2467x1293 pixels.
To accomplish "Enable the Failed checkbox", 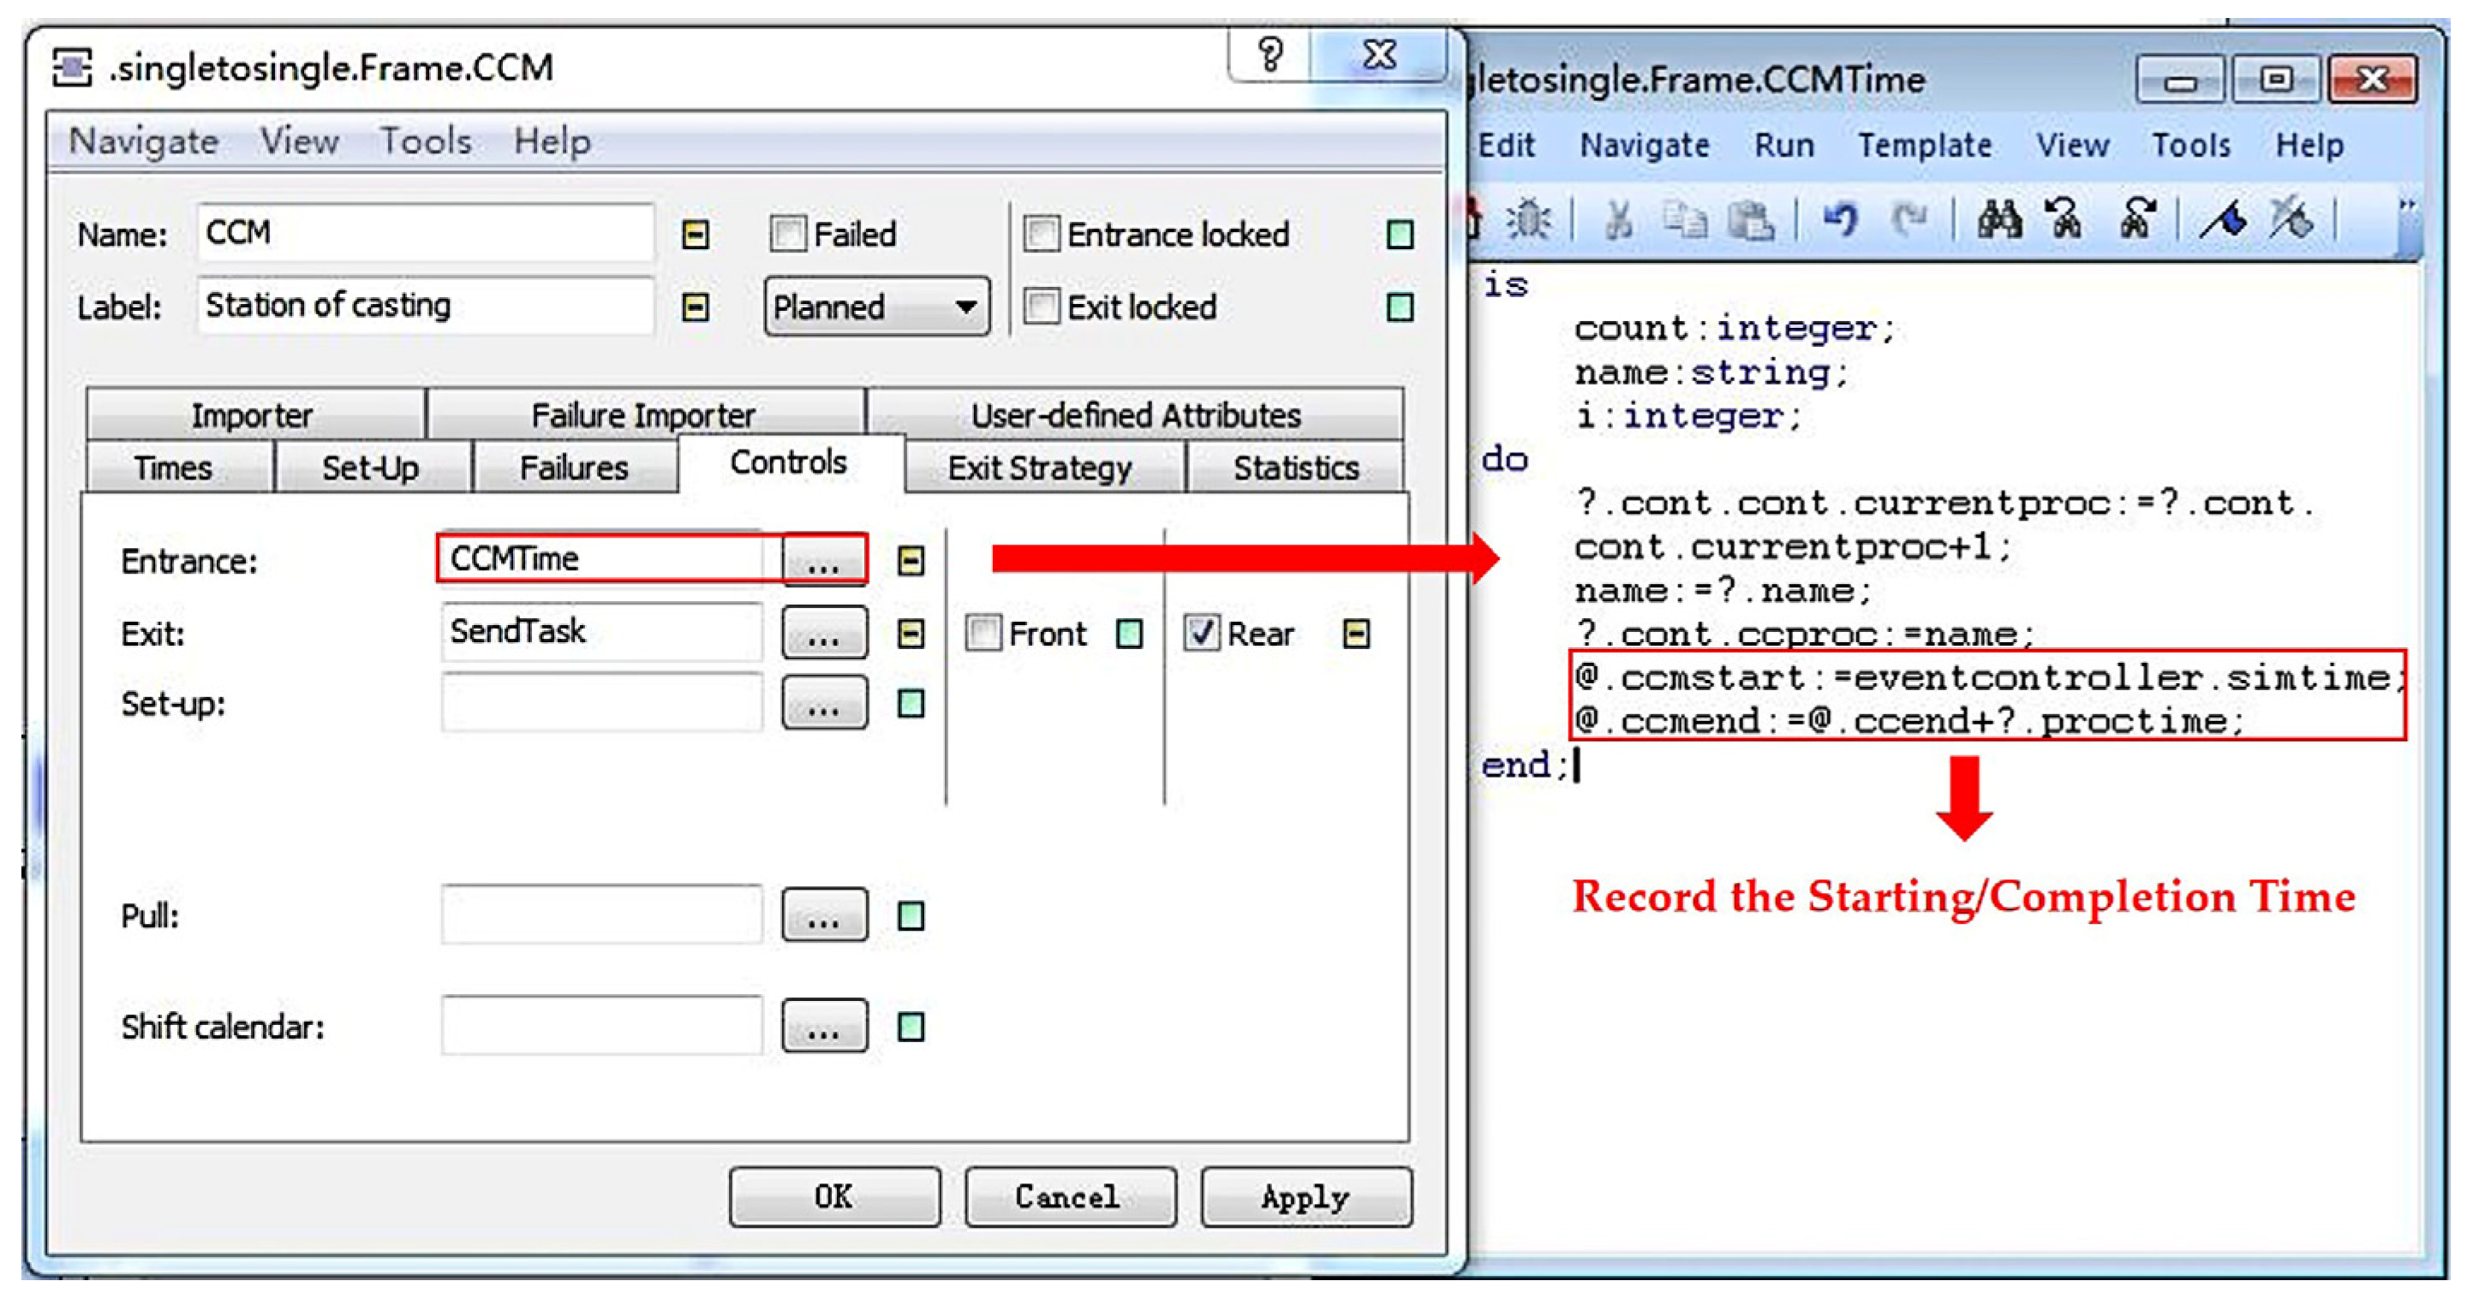I will tap(787, 235).
